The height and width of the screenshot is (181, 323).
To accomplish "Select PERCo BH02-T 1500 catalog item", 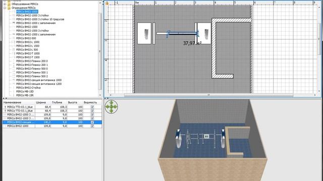I will 28,57.
